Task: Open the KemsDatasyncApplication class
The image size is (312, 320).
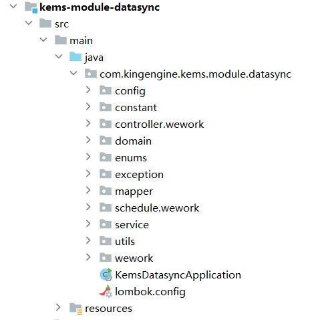Action: coord(178,275)
